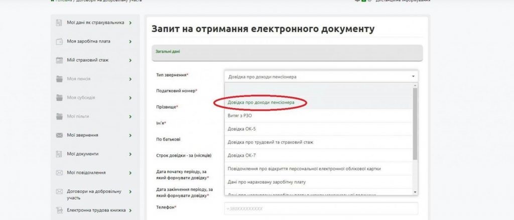This screenshot has height=220, width=514.
Task: Open the Тип звернення dropdown
Action: tap(320, 76)
